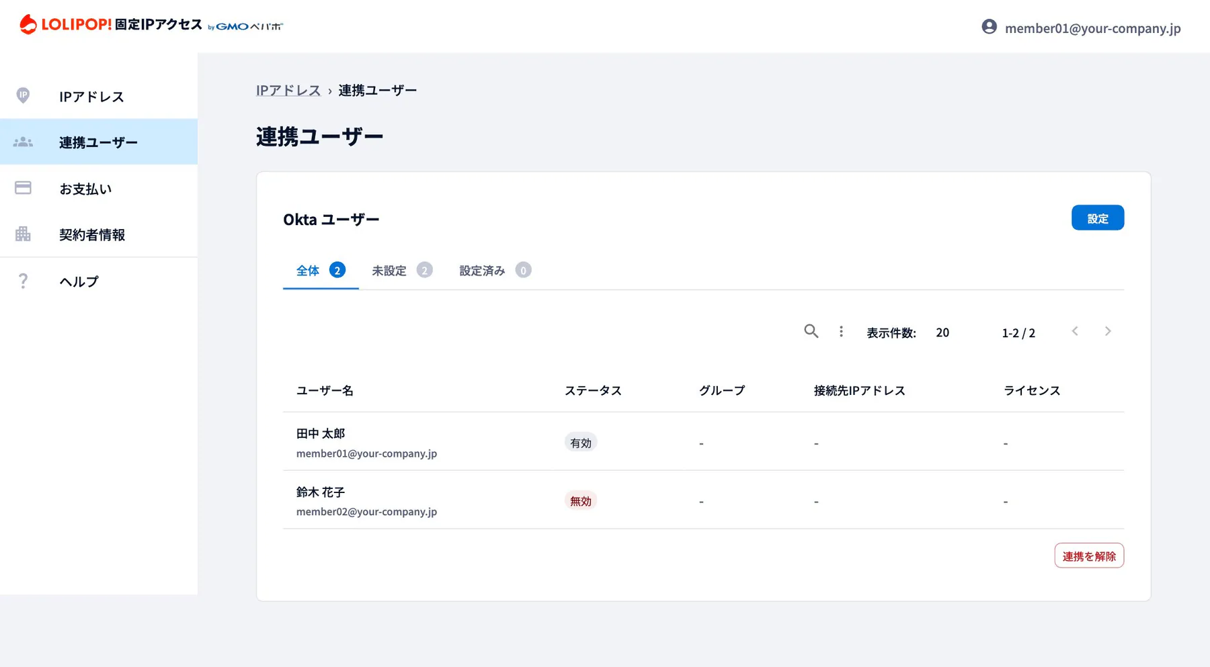This screenshot has height=667, width=1210.
Task: Click the 1-2 / 2 pagination text
Action: tap(1018, 332)
